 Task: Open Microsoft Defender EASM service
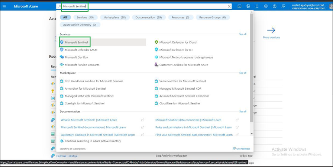81,50
